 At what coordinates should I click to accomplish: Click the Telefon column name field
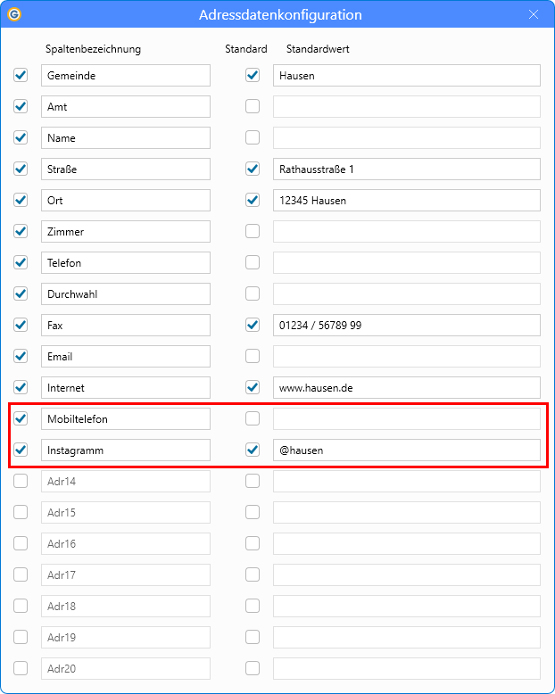coord(125,263)
